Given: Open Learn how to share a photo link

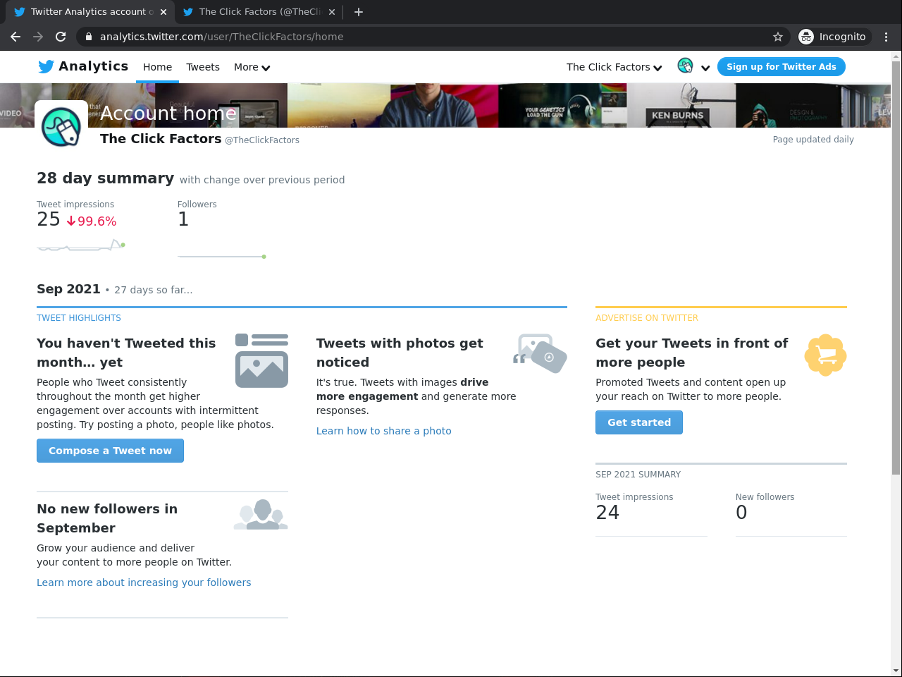Looking at the screenshot, I should (x=384, y=431).
